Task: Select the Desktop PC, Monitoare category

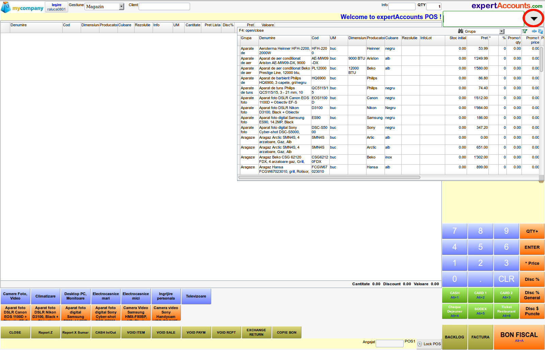Action: [x=76, y=296]
